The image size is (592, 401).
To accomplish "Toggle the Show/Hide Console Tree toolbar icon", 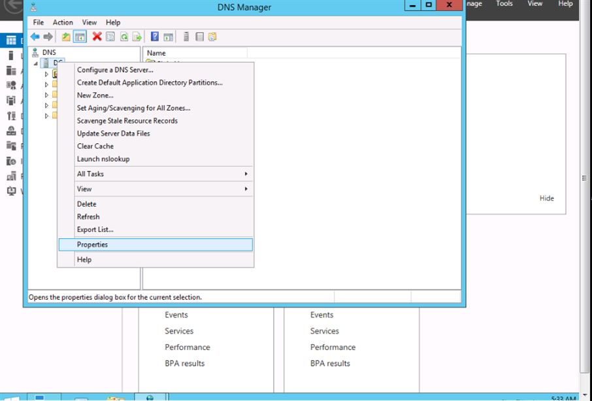I will click(x=80, y=37).
